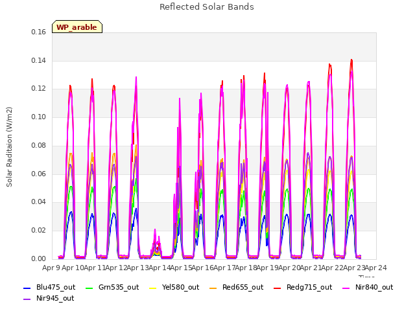Click the Apr 21 x-axis date label
The width and height of the screenshot is (415, 311).
311,268
